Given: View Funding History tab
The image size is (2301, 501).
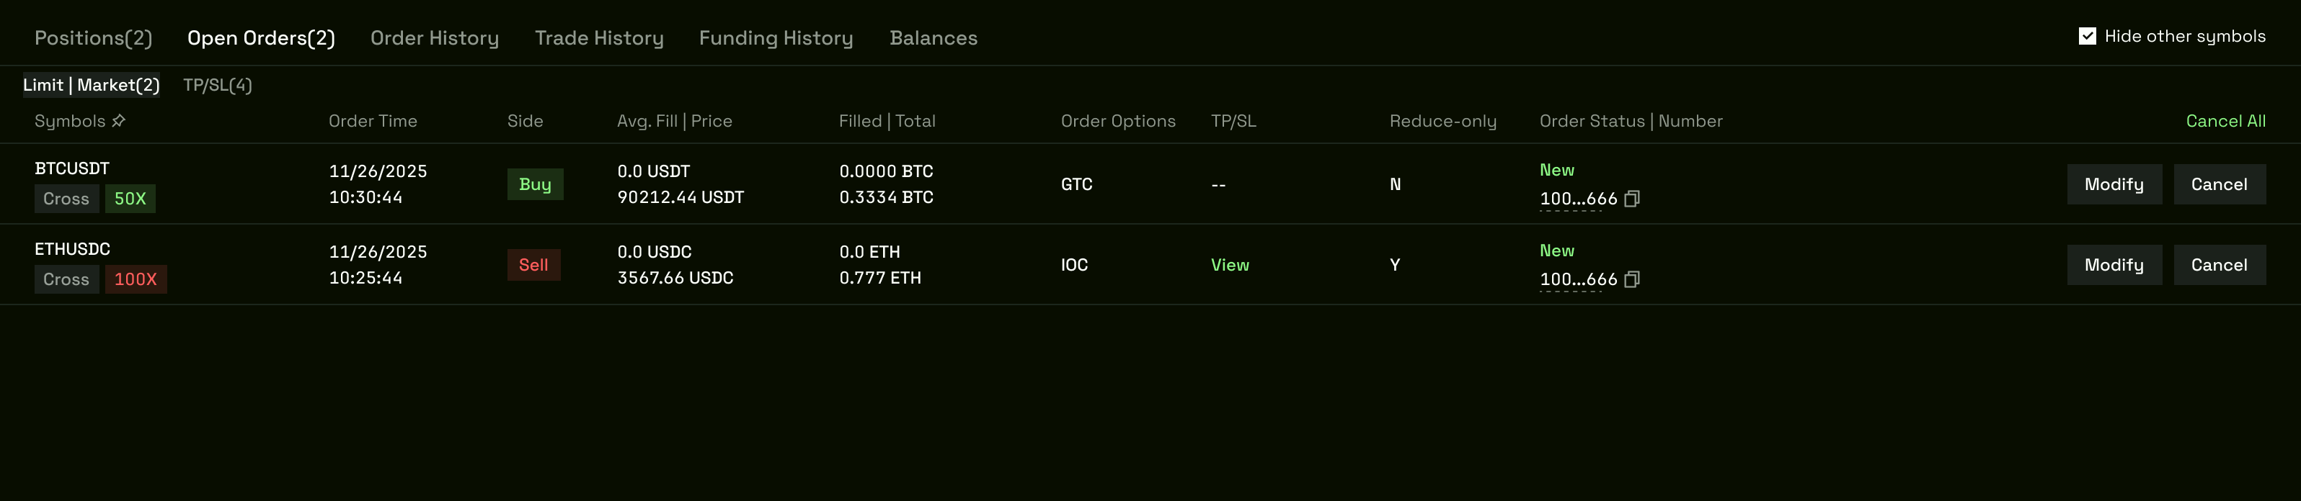Looking at the screenshot, I should pos(776,37).
